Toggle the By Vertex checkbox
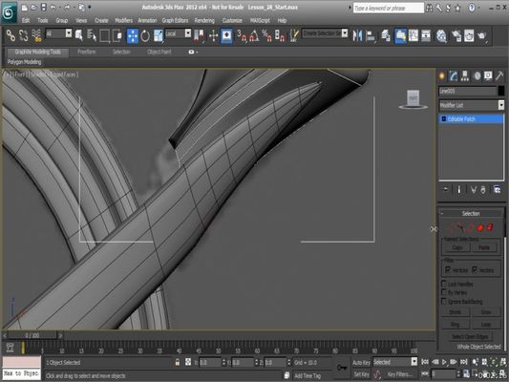 point(444,292)
